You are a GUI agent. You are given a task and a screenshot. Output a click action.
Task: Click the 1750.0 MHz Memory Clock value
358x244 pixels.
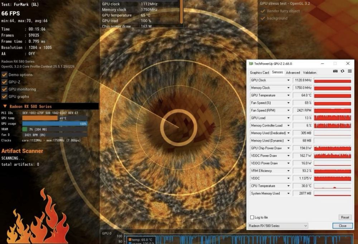[x=303, y=88]
